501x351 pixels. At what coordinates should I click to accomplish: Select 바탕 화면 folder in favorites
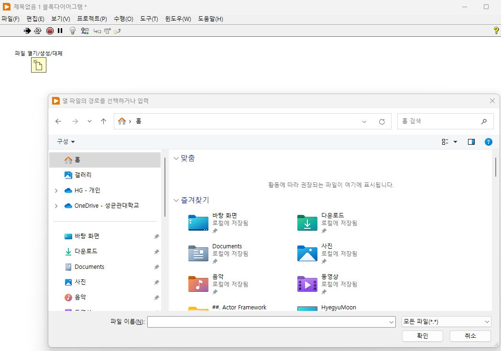click(x=218, y=223)
